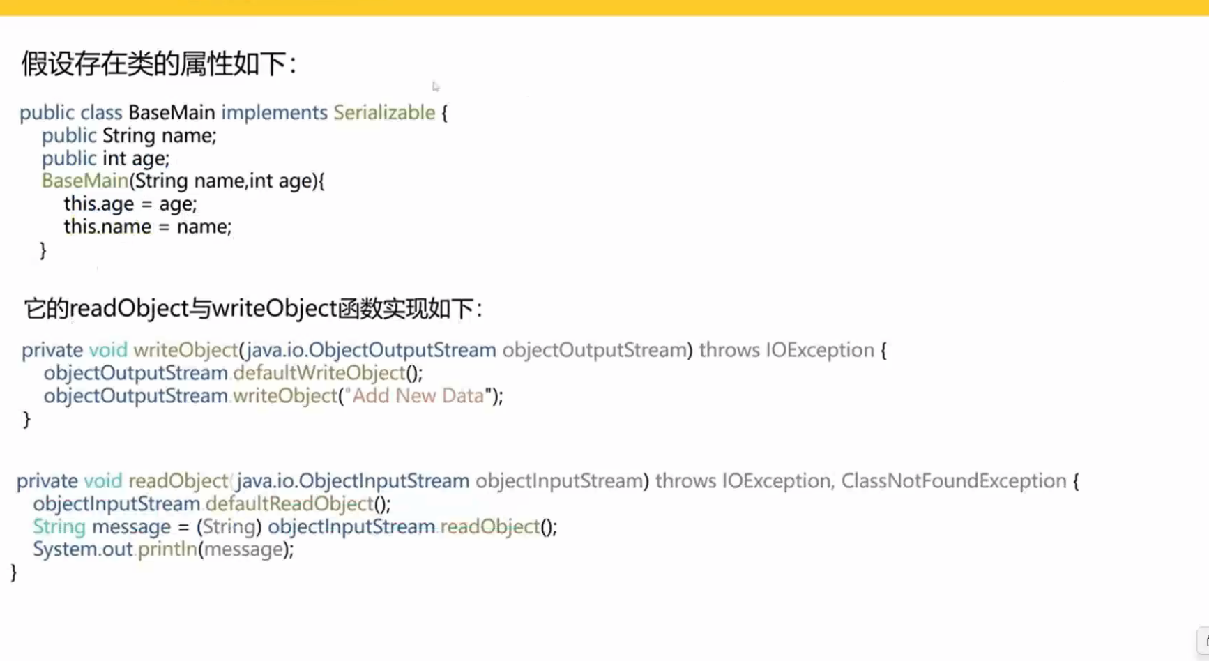Click the "public int age;" line
Screen dimensions: 1209x661
[x=105, y=158]
